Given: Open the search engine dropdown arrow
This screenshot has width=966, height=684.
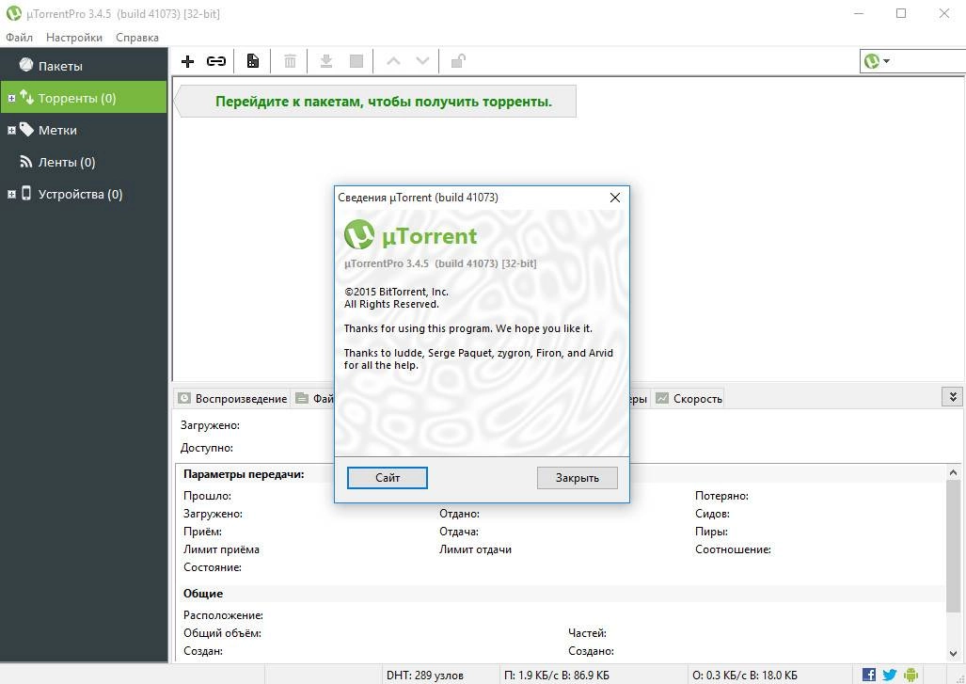Looking at the screenshot, I should pos(887,60).
